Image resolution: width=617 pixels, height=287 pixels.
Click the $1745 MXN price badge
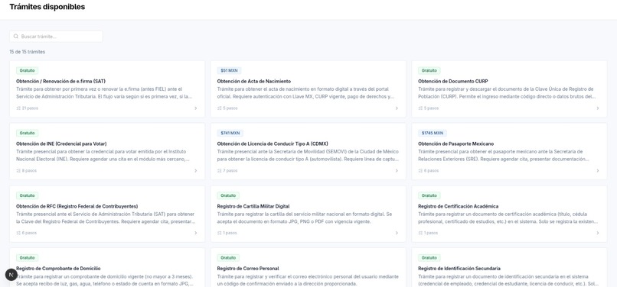433,133
